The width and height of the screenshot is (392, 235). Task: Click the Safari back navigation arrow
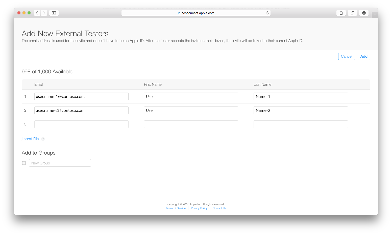click(37, 13)
